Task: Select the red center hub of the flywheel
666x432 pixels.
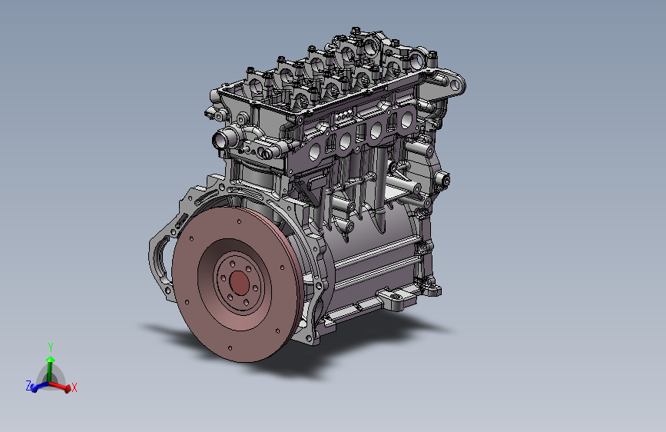Action: tap(239, 283)
